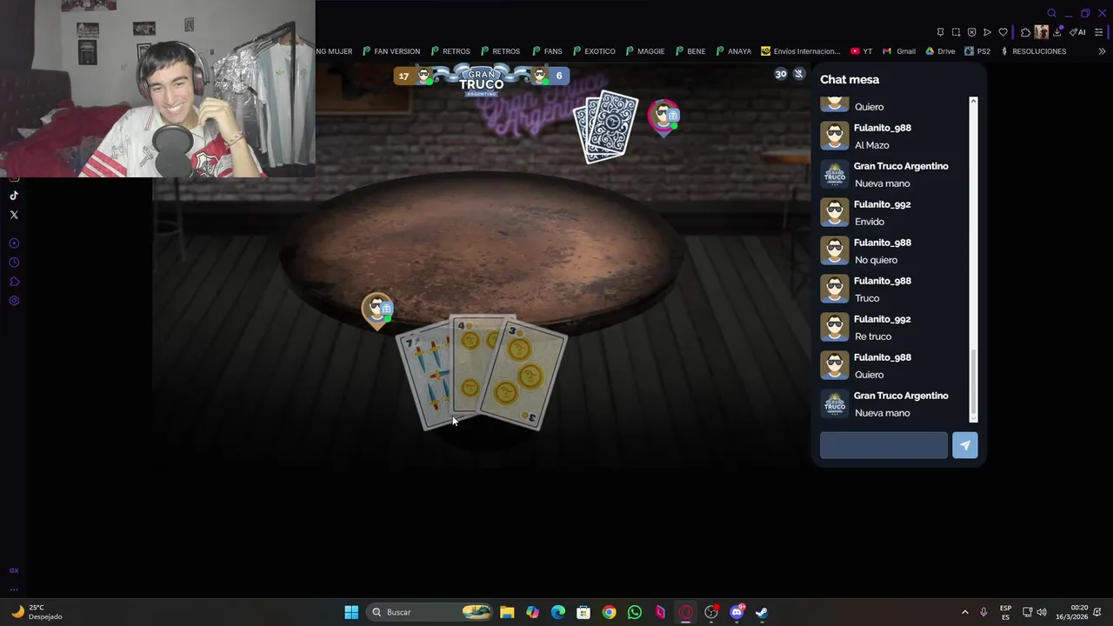The image size is (1113, 626).
Task: Click the taskbar Buscar search box
Action: [x=431, y=612]
